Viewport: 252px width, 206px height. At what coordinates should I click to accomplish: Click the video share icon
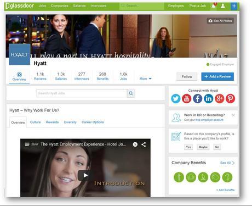(144, 144)
